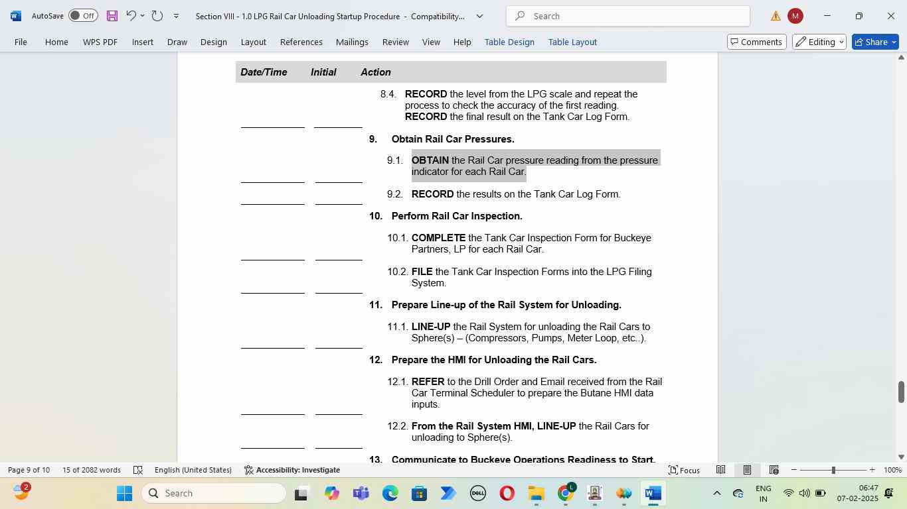This screenshot has height=509, width=907.
Task: Open Microsoft Teams from taskbar
Action: point(361,493)
